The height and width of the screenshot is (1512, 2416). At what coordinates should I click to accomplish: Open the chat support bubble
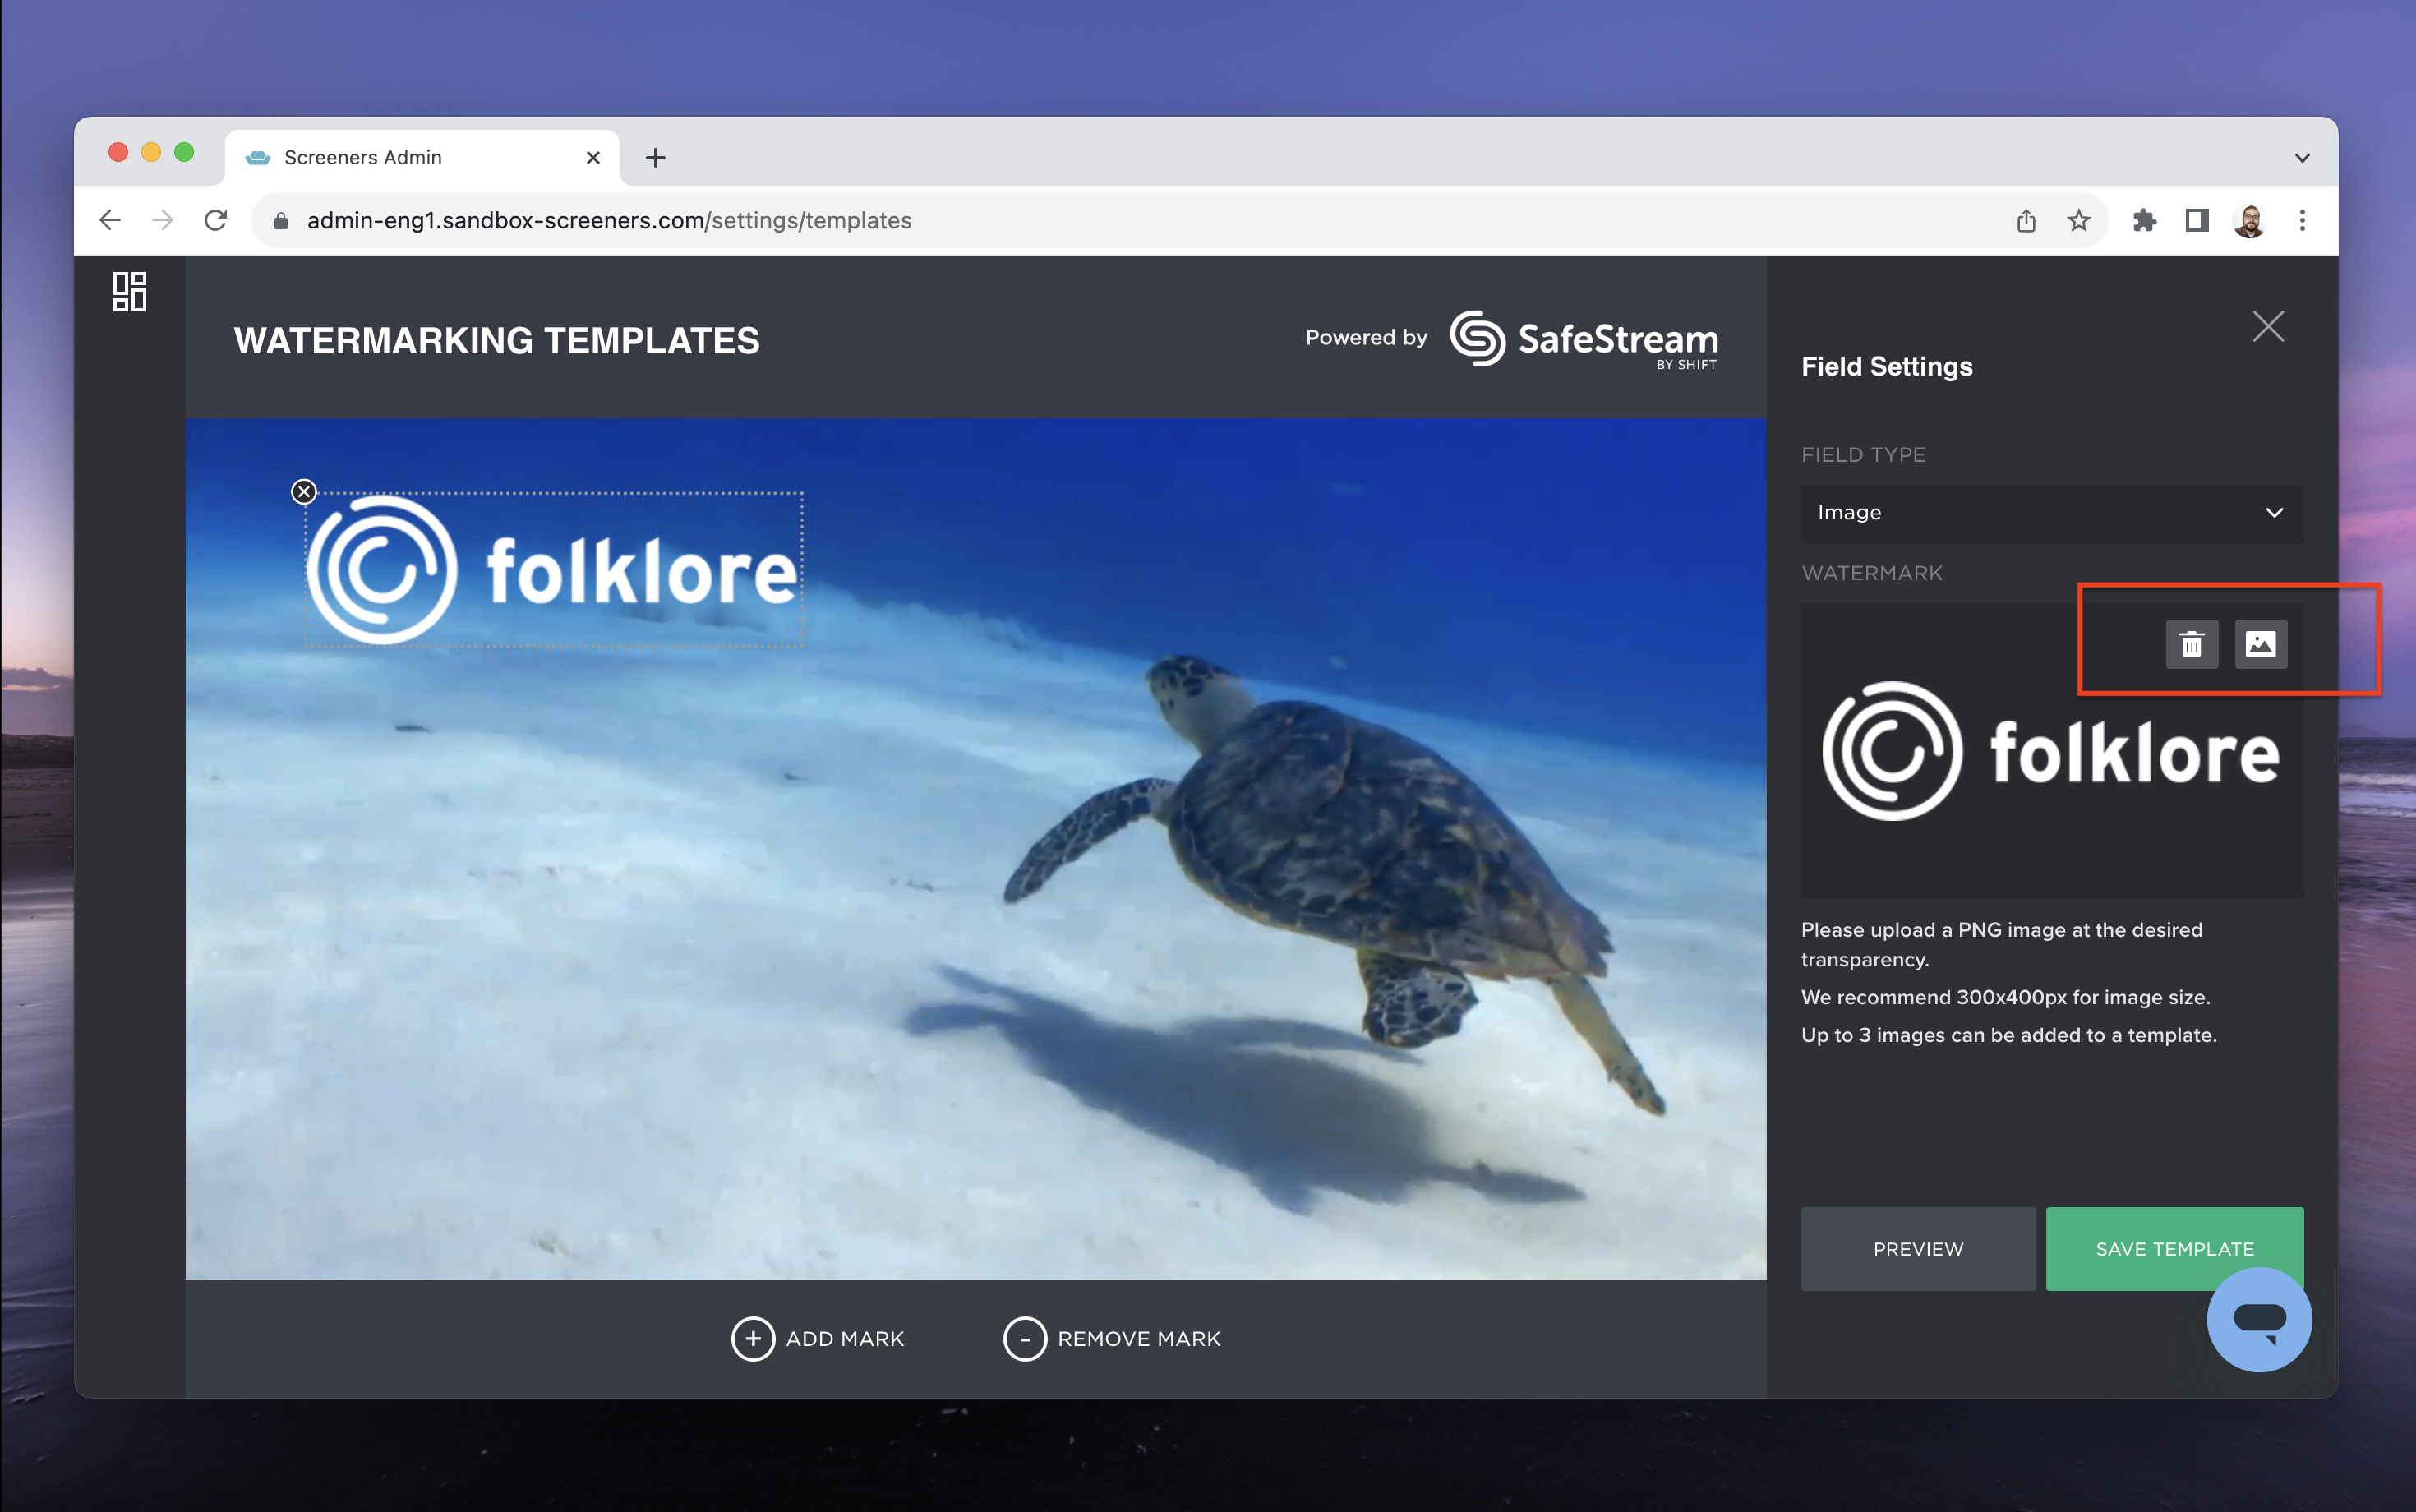pyautogui.click(x=2258, y=1320)
